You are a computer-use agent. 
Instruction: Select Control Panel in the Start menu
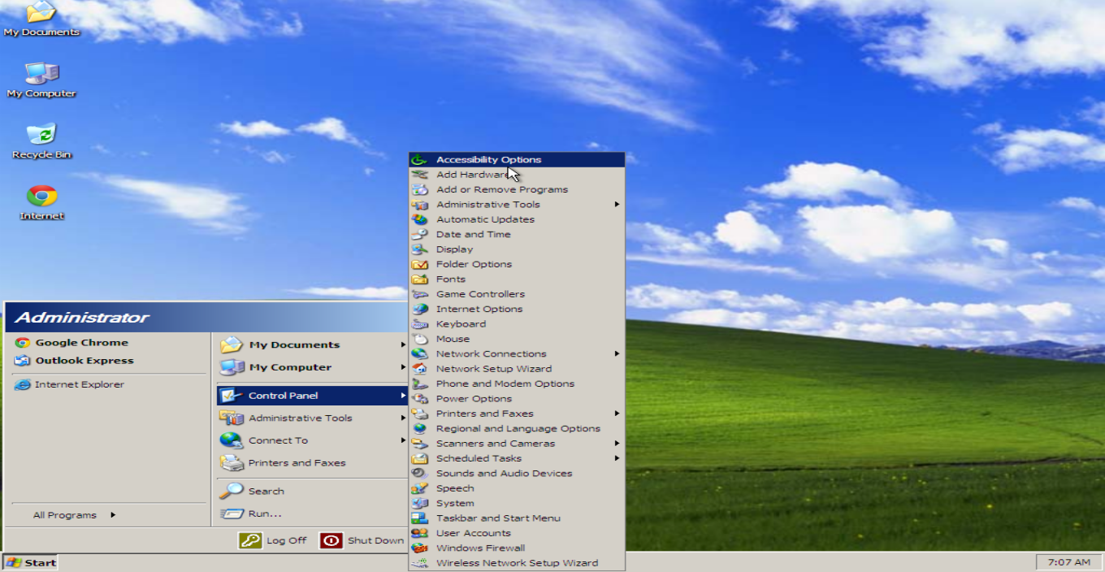point(312,396)
